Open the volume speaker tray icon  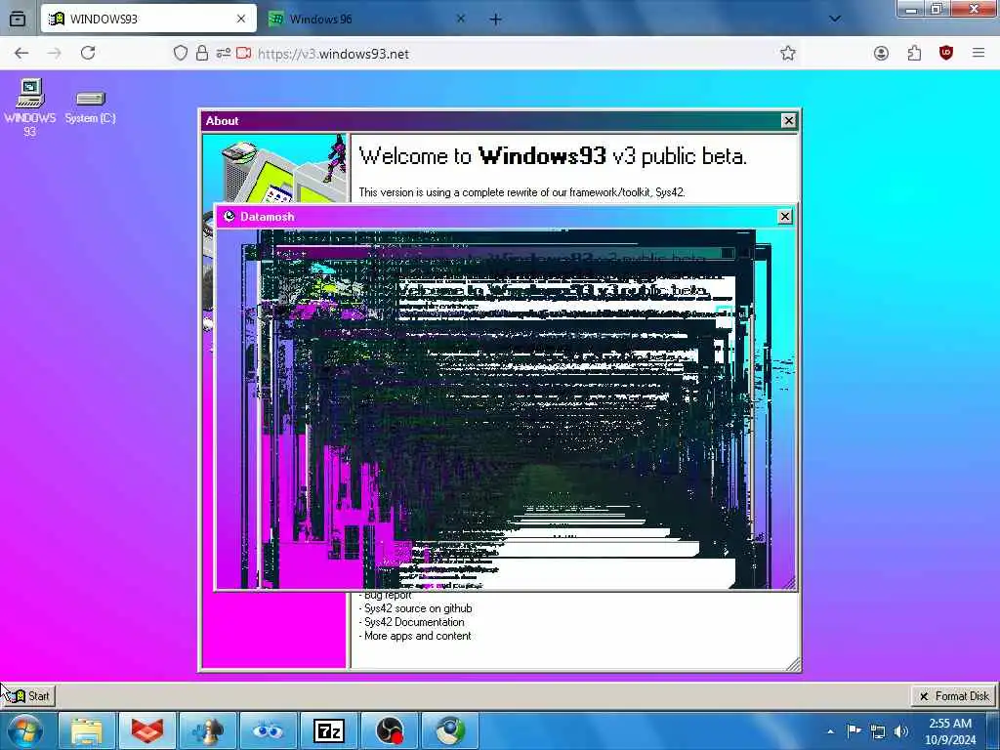(x=900, y=731)
